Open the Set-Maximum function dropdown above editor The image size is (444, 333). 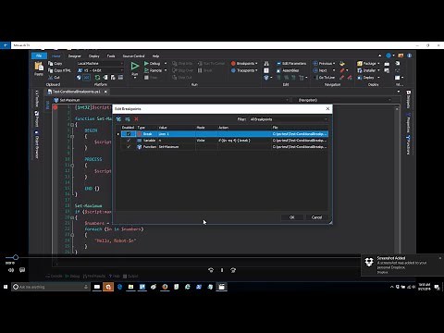[172, 100]
